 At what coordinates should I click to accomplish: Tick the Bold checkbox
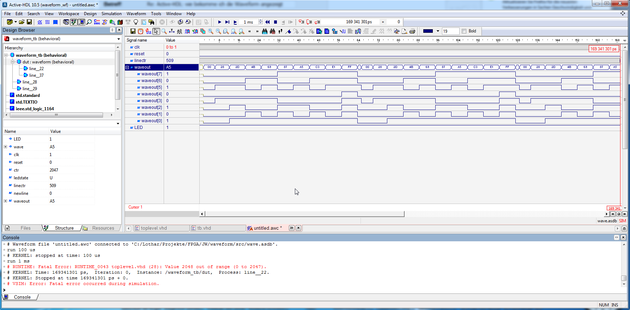[x=464, y=31]
